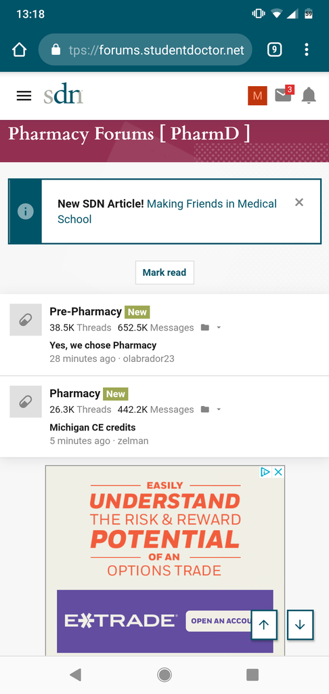Tap the sdn site logo
The image size is (329, 694).
(63, 94)
